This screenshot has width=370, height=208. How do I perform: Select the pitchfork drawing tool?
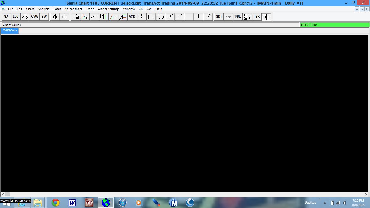coord(104,17)
